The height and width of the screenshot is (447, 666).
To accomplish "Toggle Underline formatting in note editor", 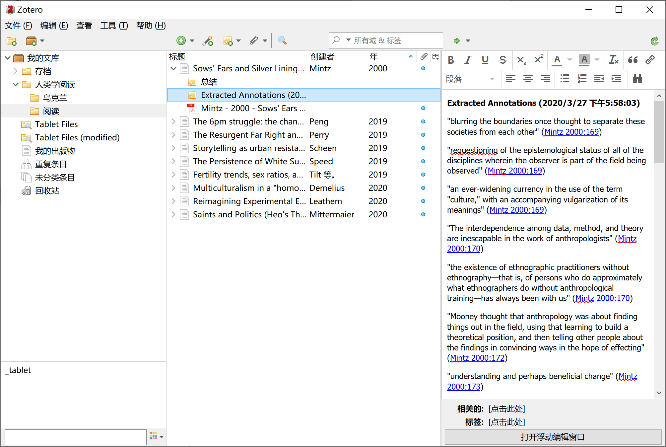I will pos(485,60).
